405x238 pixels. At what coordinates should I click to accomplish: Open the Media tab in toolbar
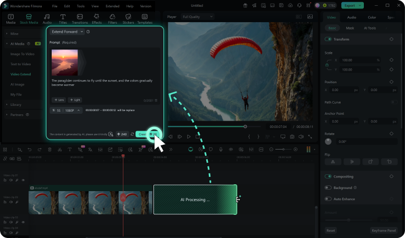(11, 19)
